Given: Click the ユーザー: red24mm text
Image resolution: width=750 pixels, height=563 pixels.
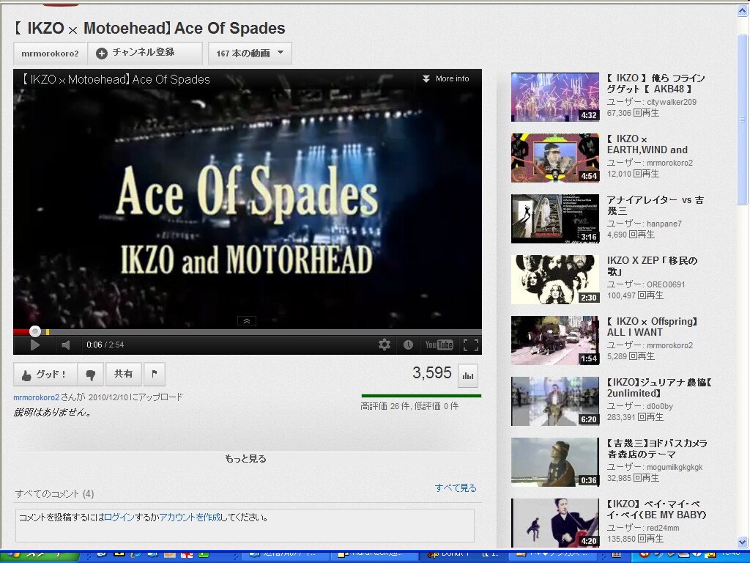Looking at the screenshot, I should click(x=643, y=528).
